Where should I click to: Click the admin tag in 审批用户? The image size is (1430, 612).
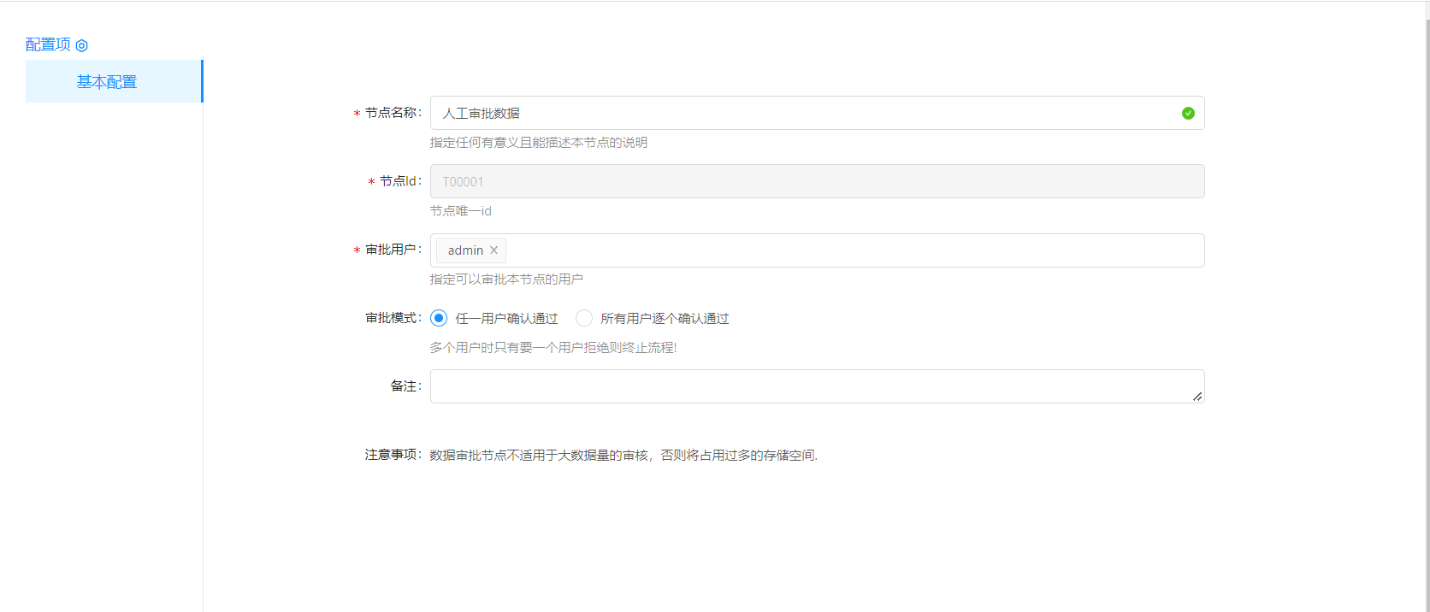tap(465, 250)
